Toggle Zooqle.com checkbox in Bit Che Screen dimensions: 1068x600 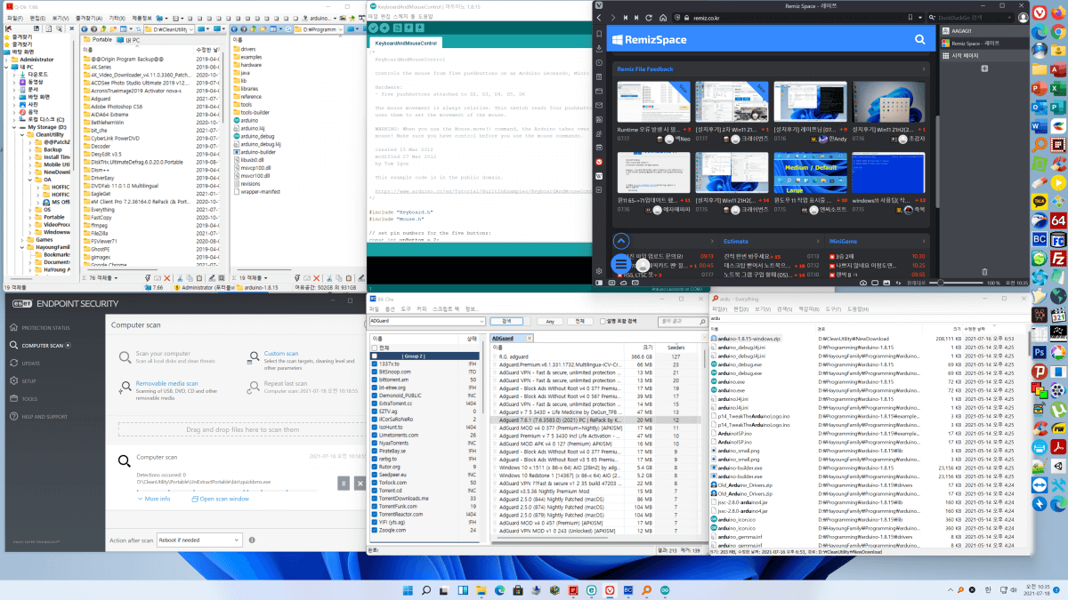click(375, 530)
